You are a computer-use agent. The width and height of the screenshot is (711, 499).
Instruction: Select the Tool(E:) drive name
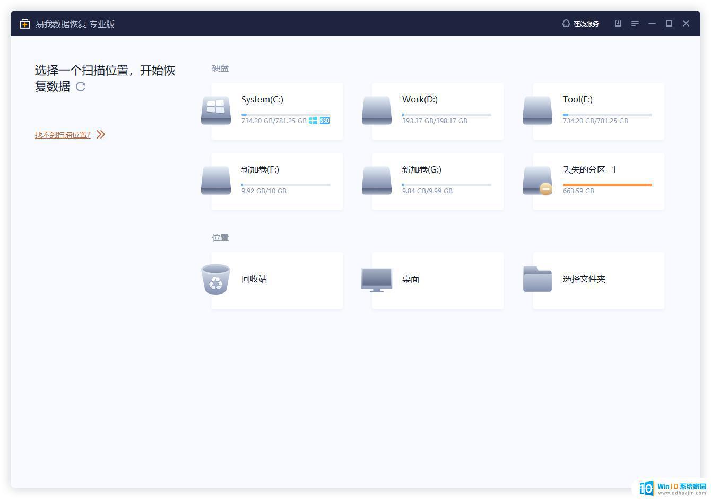tap(578, 99)
